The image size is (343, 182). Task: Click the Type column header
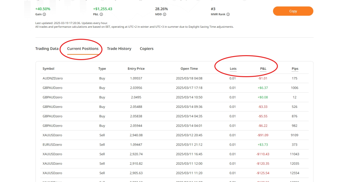pyautogui.click(x=102, y=69)
